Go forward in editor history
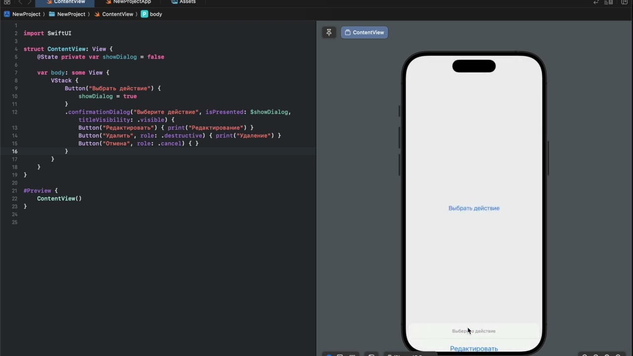 [29, 2]
